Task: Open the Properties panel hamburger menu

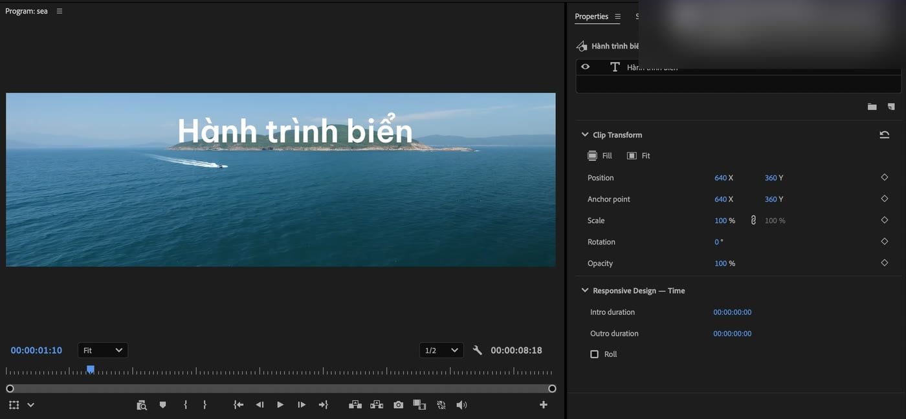Action: click(617, 16)
